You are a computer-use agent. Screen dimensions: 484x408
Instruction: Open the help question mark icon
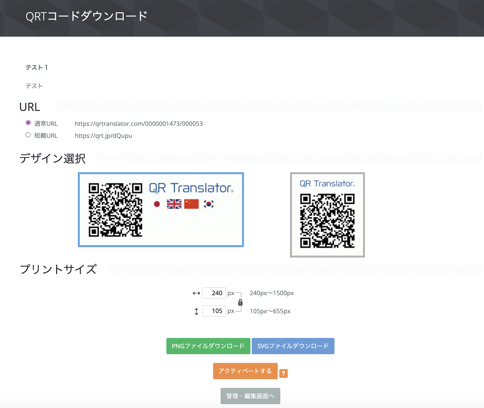tap(284, 373)
